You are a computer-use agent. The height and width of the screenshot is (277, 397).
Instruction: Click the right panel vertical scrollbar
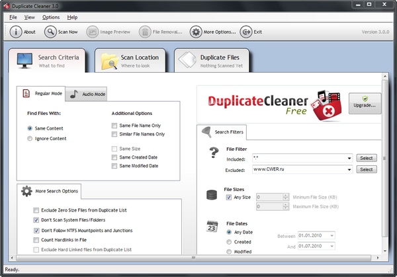pyautogui.click(x=385, y=165)
